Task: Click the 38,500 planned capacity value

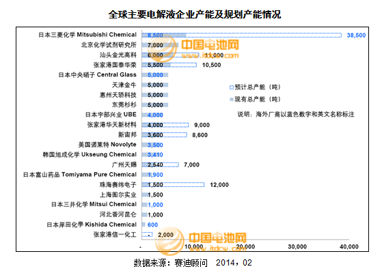Action: coord(356,35)
